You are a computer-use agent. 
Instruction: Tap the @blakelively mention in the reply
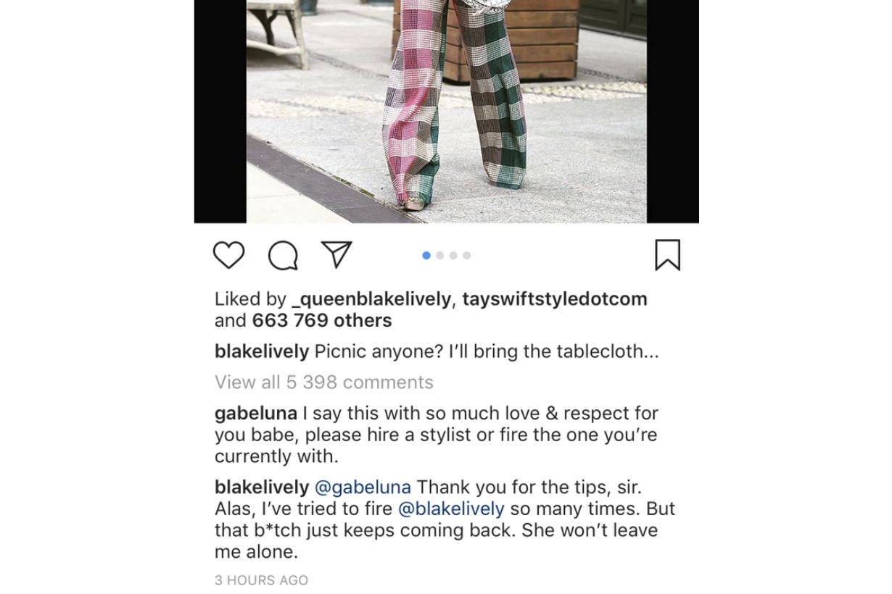click(451, 509)
